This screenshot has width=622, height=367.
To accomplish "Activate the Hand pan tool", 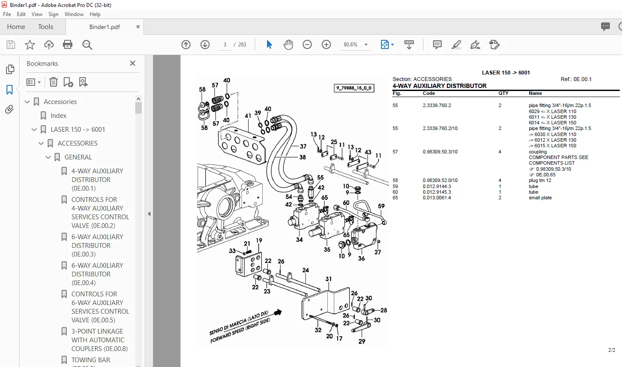I will (288, 45).
